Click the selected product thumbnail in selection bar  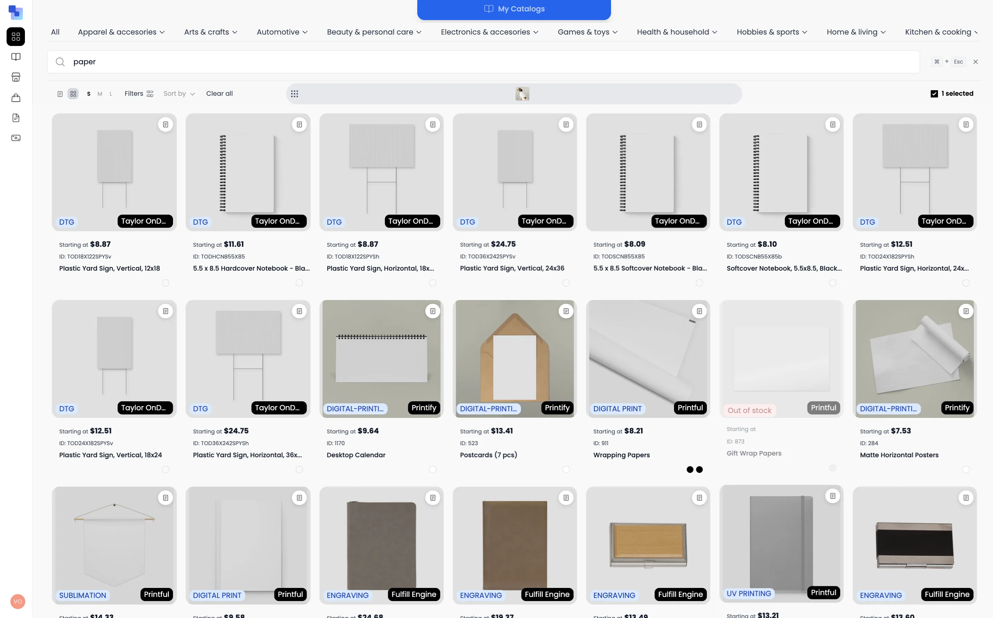pyautogui.click(x=522, y=94)
